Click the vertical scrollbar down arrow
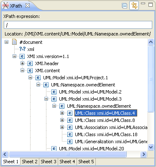Viewport: 156px width, 167px height. point(151,147)
